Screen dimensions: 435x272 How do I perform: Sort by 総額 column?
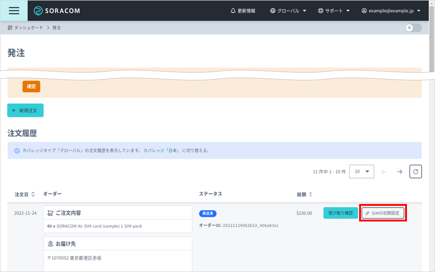pyautogui.click(x=304, y=194)
